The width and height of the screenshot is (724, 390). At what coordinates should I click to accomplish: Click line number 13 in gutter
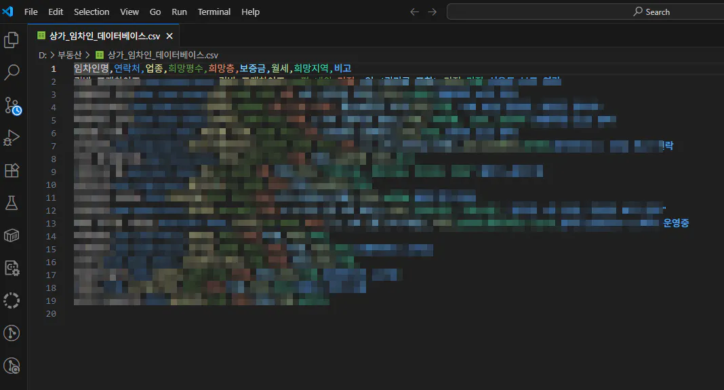(x=52, y=224)
